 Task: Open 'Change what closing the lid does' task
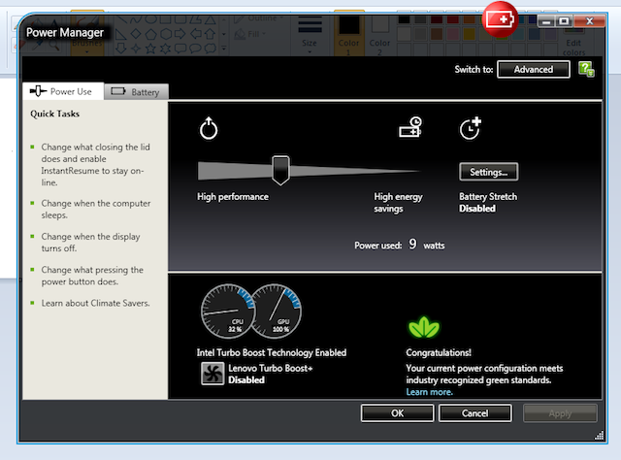95,165
